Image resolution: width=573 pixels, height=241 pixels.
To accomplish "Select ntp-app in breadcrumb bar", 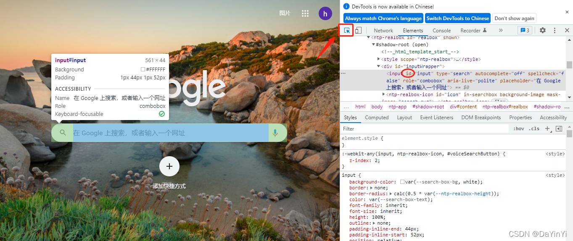I will click(398, 107).
